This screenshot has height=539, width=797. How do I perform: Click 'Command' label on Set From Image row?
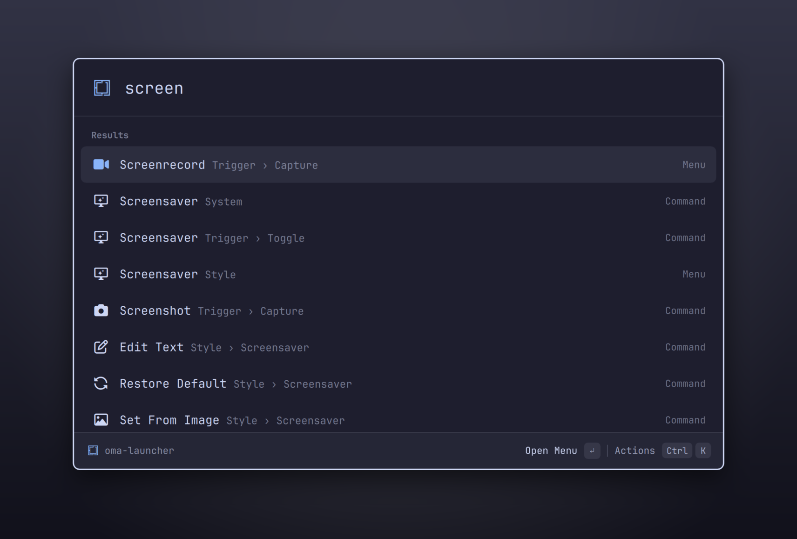[685, 420]
